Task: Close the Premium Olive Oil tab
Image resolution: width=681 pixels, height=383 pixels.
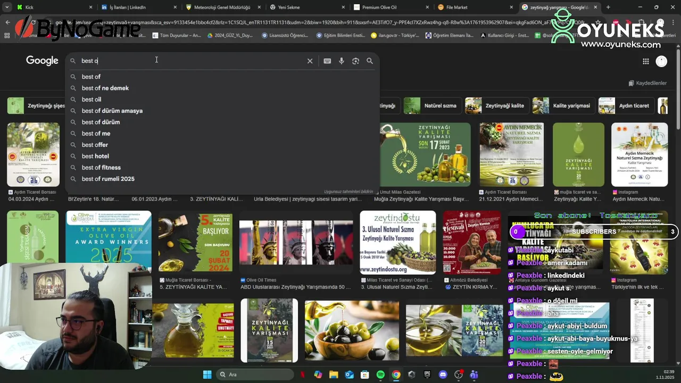Action: click(427, 7)
